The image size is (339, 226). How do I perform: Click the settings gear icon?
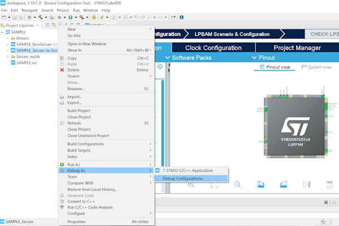click(x=160, y=67)
